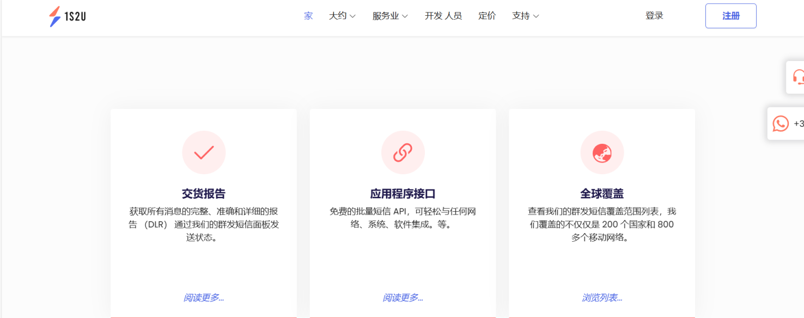Viewport: 804px width, 318px height.
Task: Select the 交货报告 card heading
Action: pos(204,194)
